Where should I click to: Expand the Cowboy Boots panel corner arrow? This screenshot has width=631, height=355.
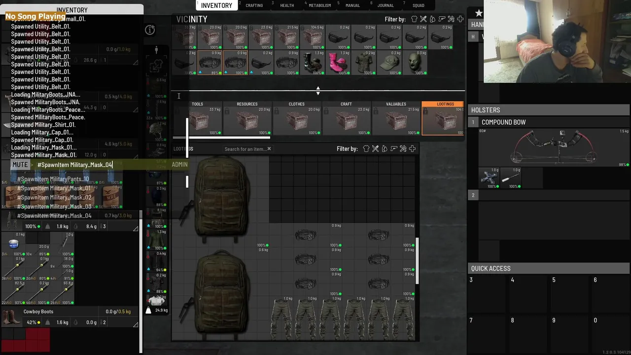(x=136, y=324)
